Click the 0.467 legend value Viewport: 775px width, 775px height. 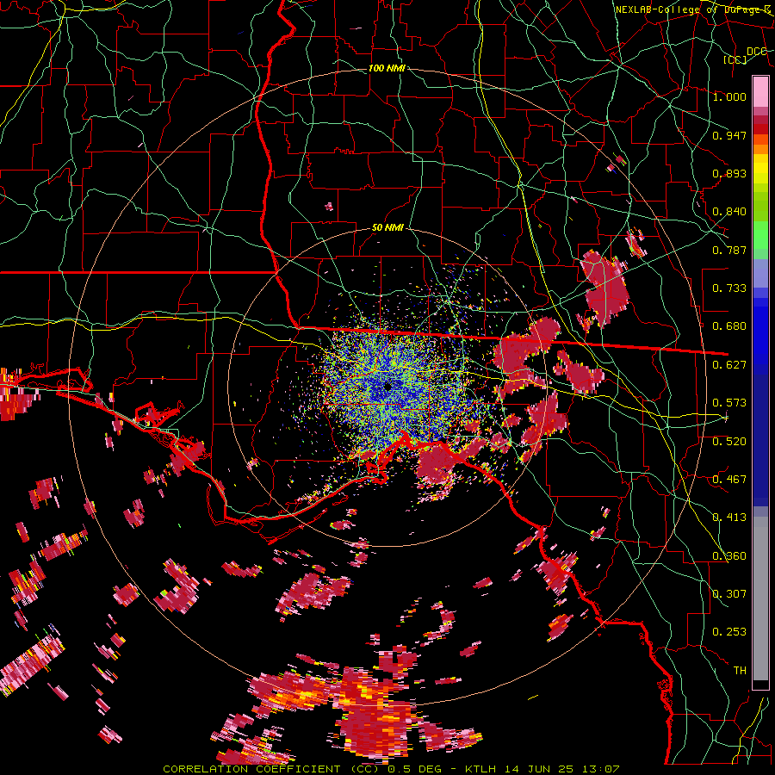729,480
